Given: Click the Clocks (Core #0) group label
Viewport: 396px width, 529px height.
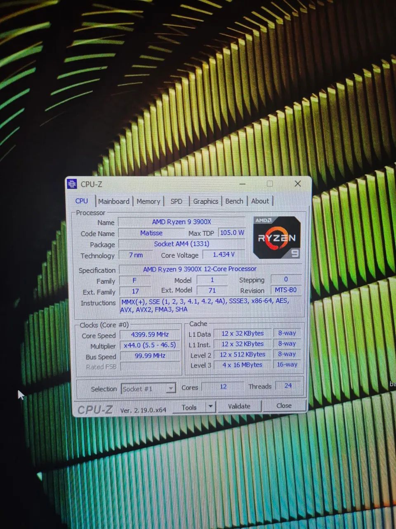Looking at the screenshot, I should pos(104,325).
